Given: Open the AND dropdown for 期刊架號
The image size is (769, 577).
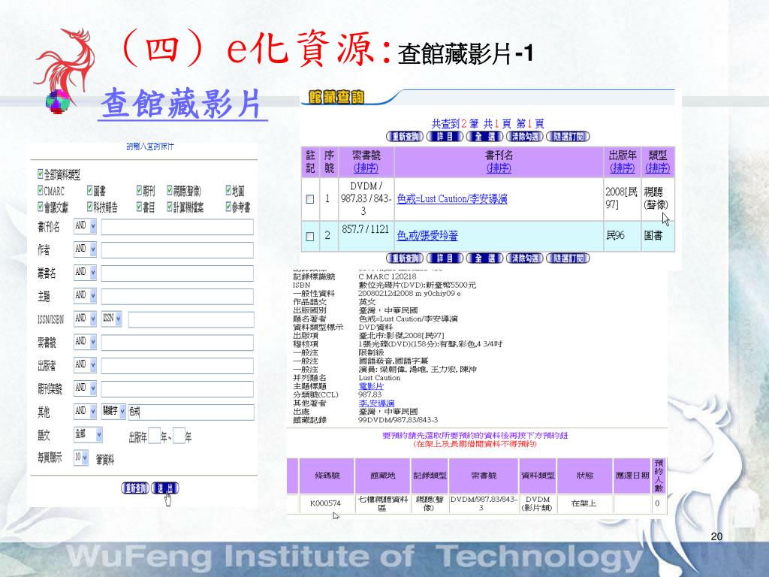Looking at the screenshot, I should tap(86, 388).
